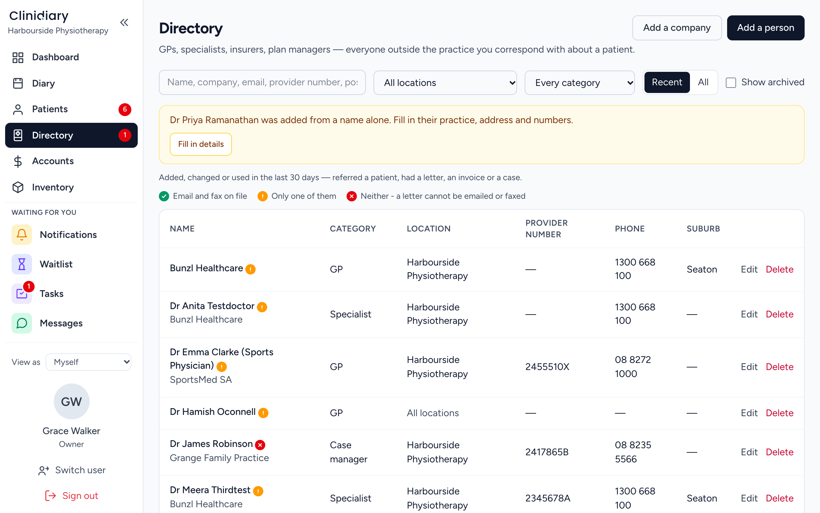
Task: Click the Diary calendar icon
Action: click(x=18, y=83)
